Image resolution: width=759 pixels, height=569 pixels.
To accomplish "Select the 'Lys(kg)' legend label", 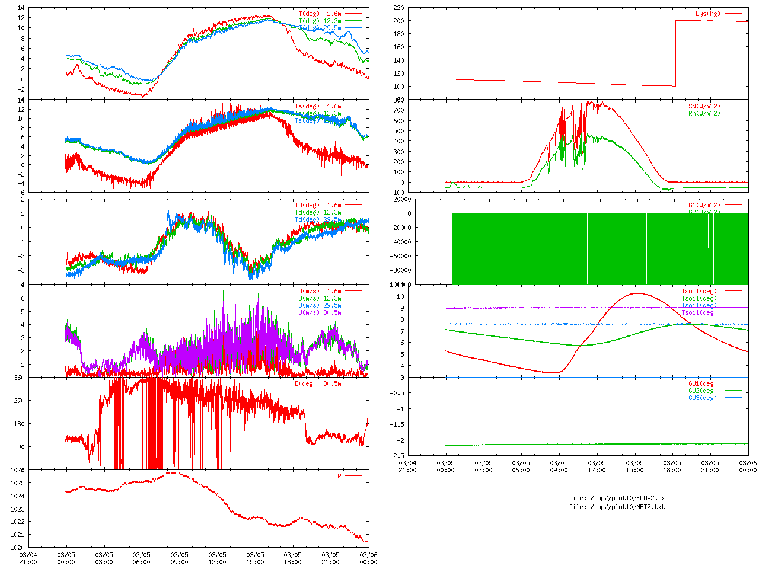I will click(708, 14).
